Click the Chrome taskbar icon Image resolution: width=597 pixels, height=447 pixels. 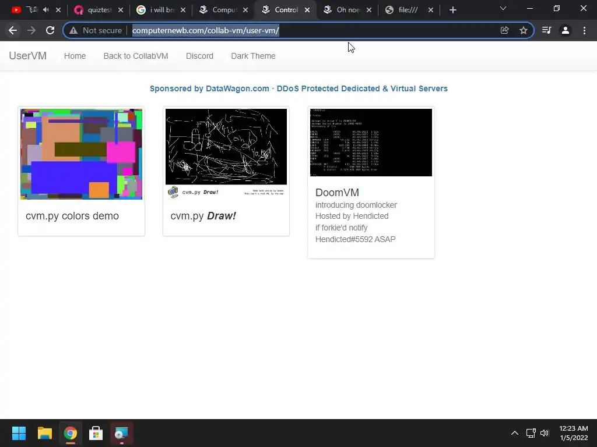tap(70, 433)
